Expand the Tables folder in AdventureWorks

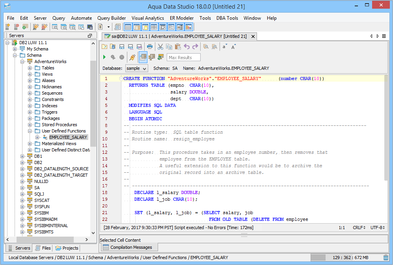coord(30,68)
